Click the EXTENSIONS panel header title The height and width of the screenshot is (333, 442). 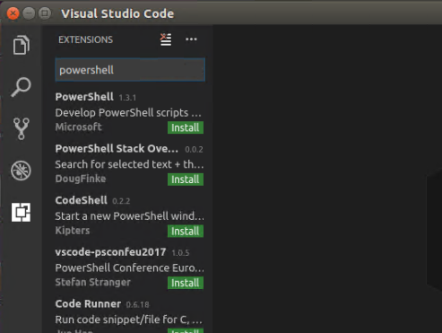pos(85,39)
